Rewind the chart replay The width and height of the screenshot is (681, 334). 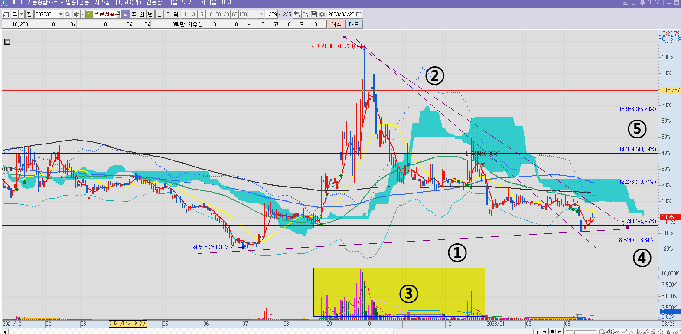pos(544,331)
